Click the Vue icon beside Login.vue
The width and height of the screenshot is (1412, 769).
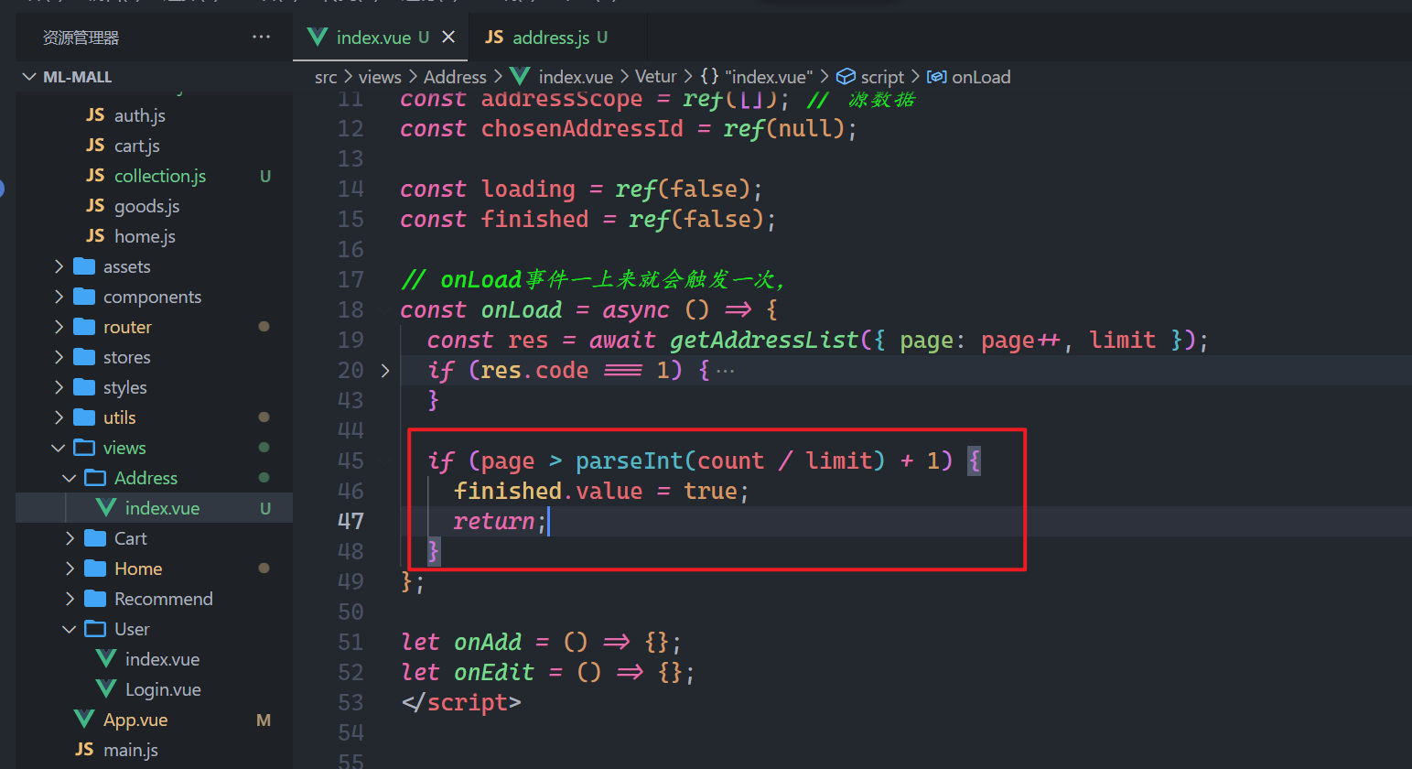tap(106, 688)
